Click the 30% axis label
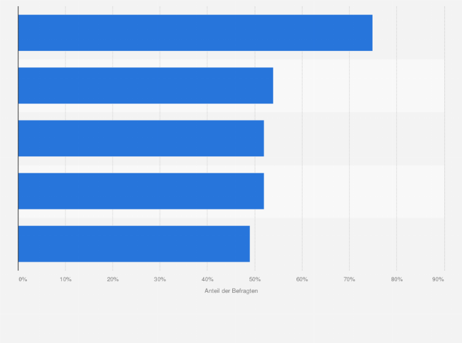462x343 pixels. [160, 279]
